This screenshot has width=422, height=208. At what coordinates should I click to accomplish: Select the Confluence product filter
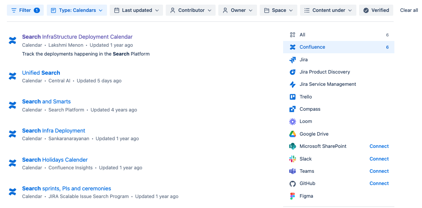coord(339,47)
